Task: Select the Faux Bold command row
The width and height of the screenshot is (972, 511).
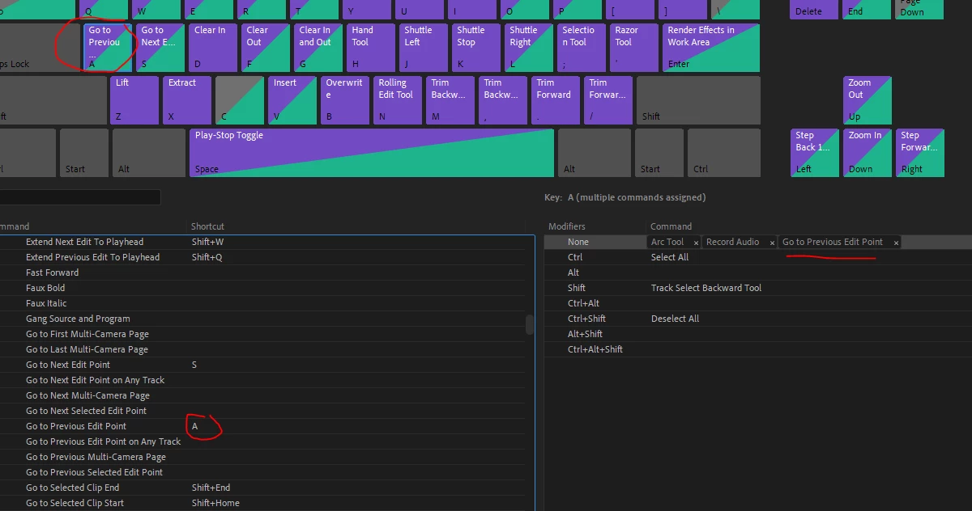Action: (262, 288)
